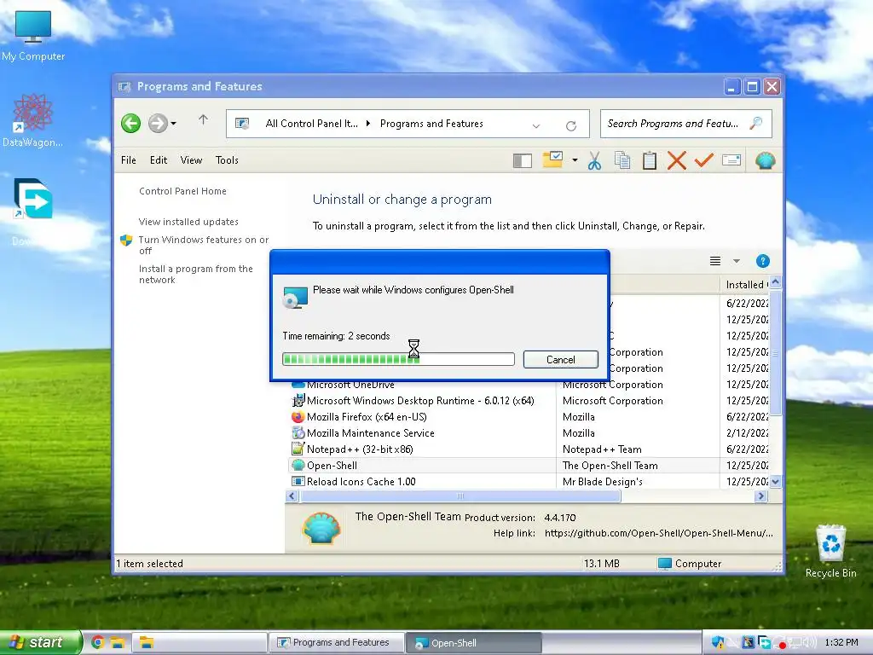This screenshot has width=873, height=655.
Task: Click All Control Panel Items breadcrumb
Action: tap(312, 124)
